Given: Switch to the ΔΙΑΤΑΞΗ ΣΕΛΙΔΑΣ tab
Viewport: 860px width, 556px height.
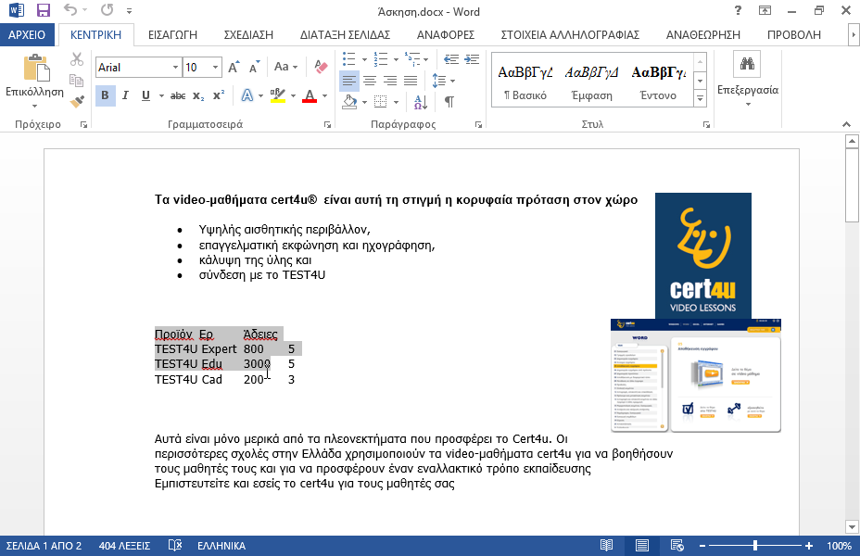Looking at the screenshot, I should click(x=345, y=34).
